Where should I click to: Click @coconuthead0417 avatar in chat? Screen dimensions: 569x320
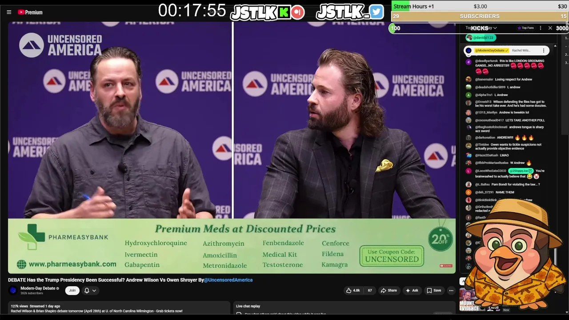tap(469, 120)
